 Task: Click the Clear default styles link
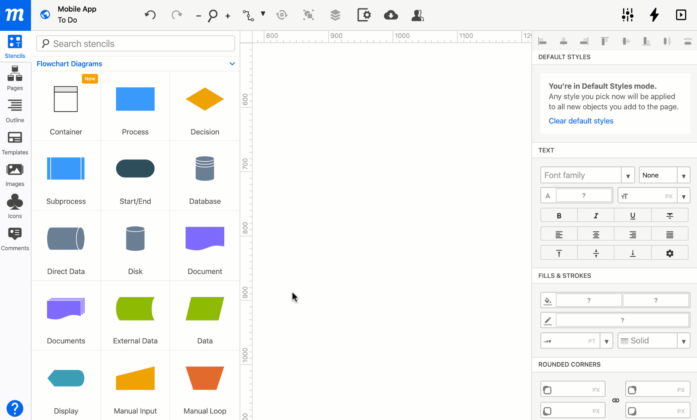(x=581, y=121)
